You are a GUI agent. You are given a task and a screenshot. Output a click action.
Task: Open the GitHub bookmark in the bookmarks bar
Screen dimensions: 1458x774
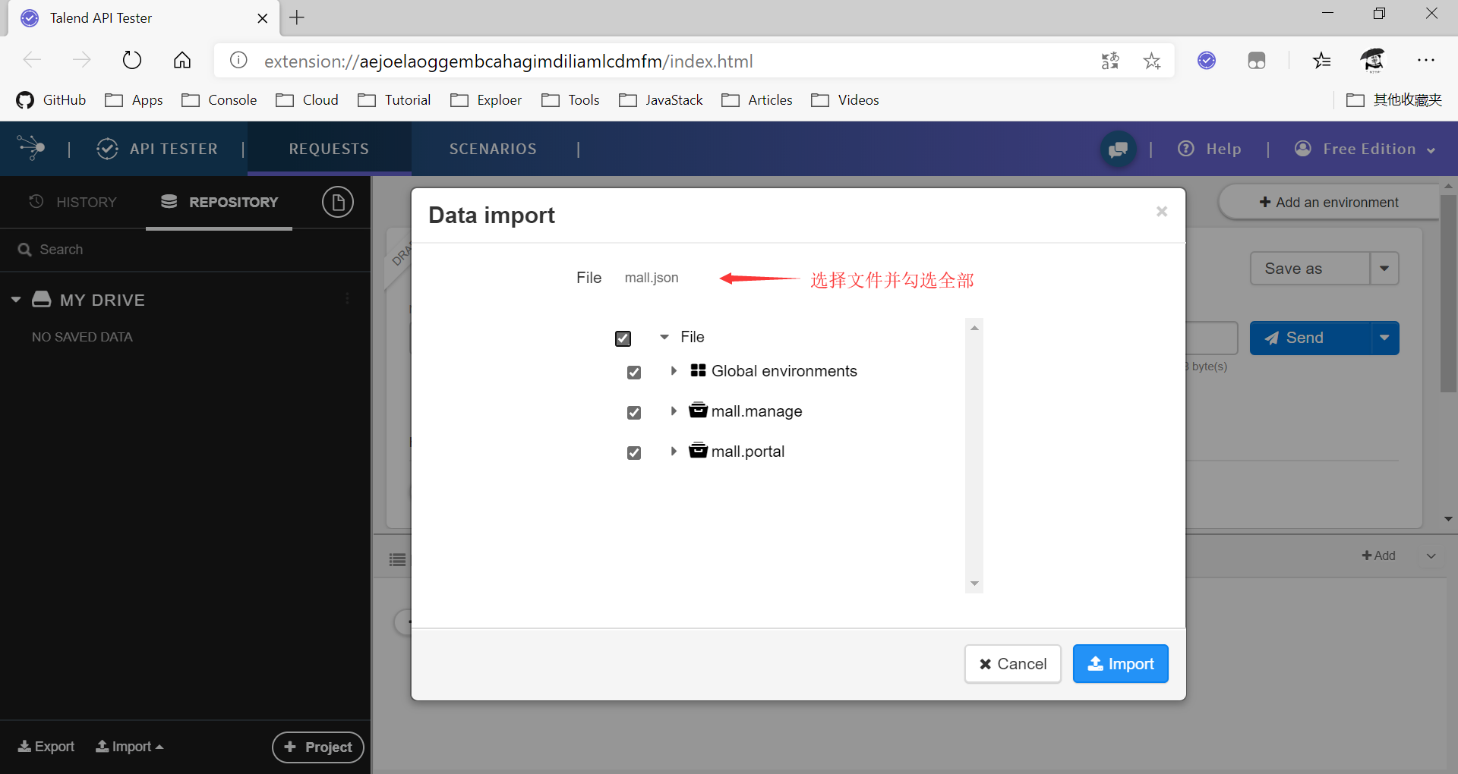coord(50,99)
